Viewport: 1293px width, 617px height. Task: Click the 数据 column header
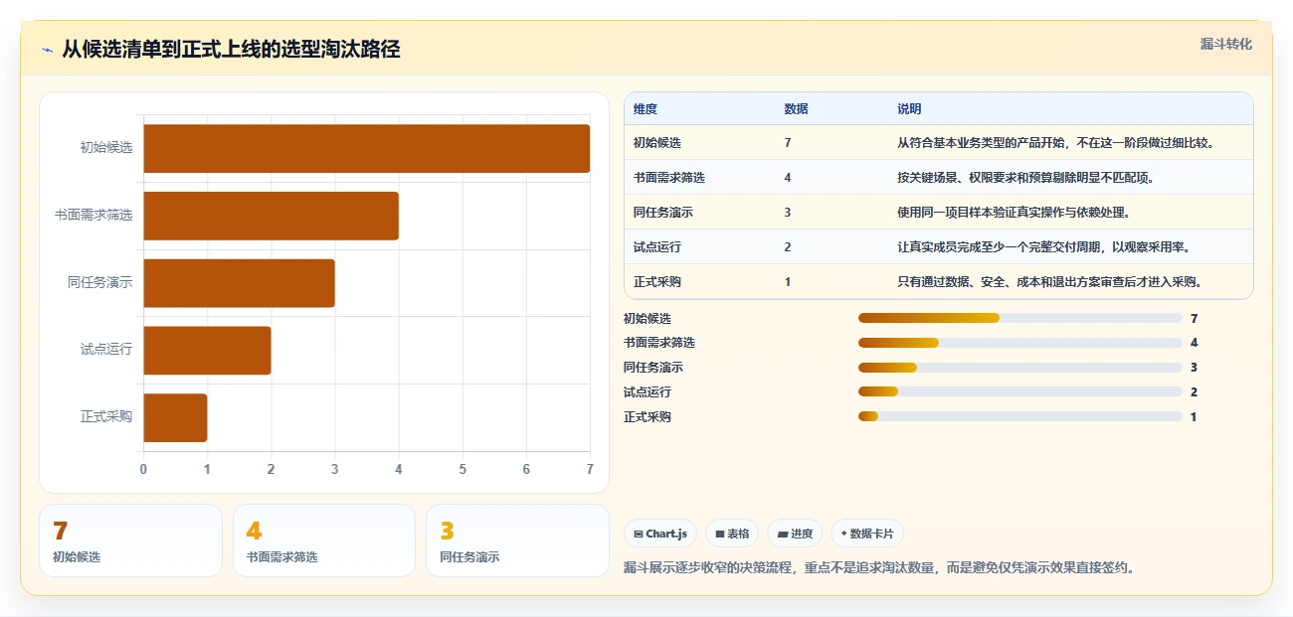pyautogui.click(x=796, y=108)
